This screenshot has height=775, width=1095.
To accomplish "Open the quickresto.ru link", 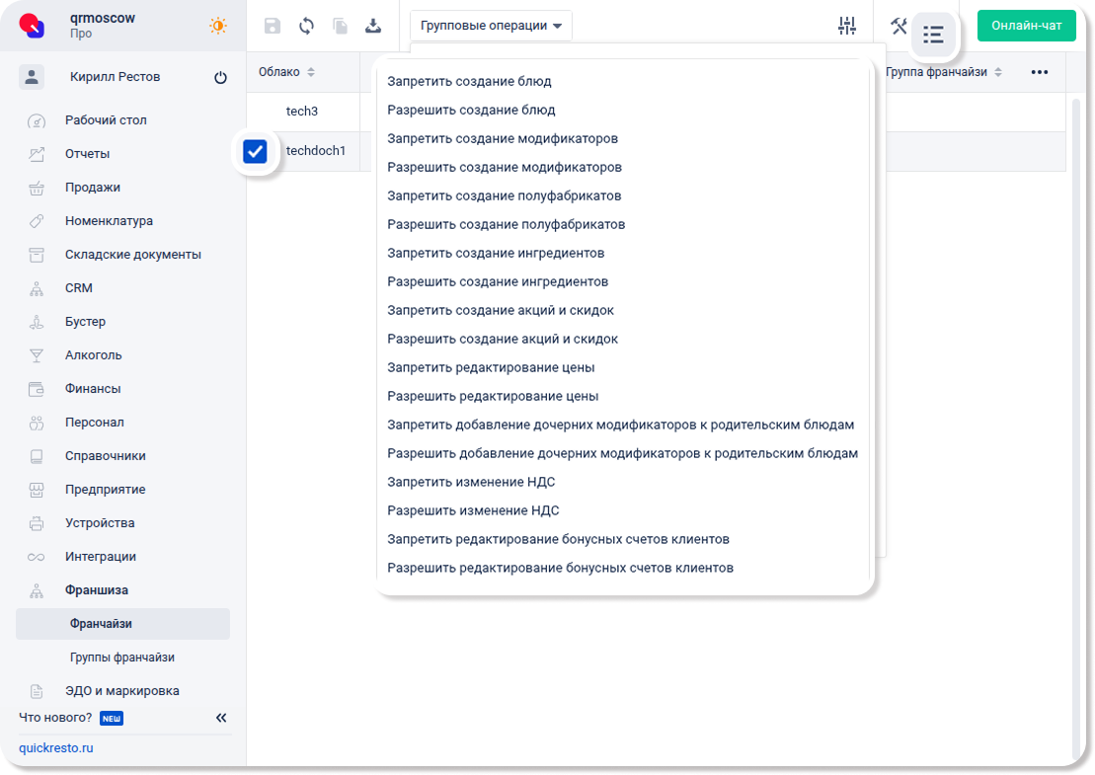I will tap(56, 748).
